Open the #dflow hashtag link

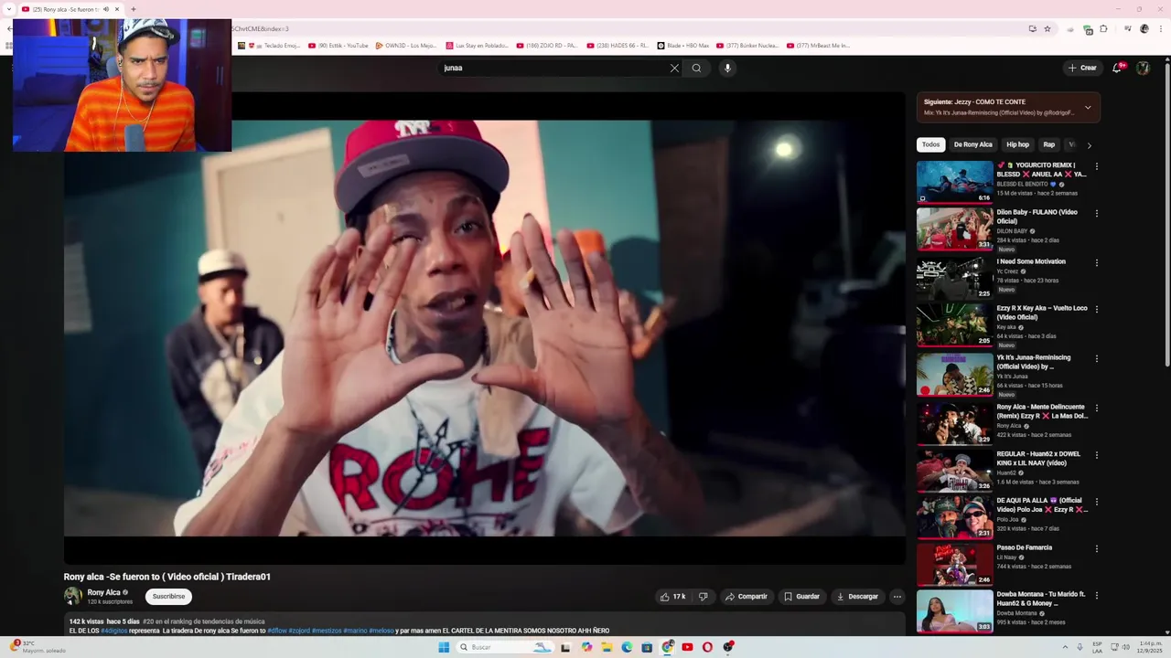tap(276, 631)
